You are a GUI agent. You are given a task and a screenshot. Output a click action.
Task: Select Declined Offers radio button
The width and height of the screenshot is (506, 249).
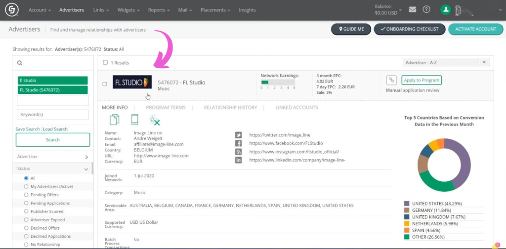click(26, 228)
